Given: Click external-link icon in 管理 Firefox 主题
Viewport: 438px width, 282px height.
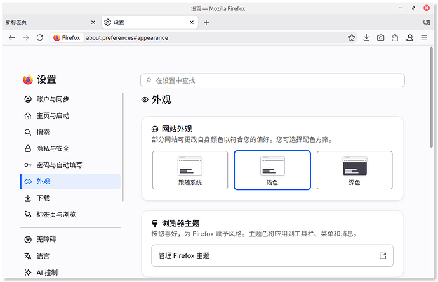Looking at the screenshot, I should coord(383,255).
